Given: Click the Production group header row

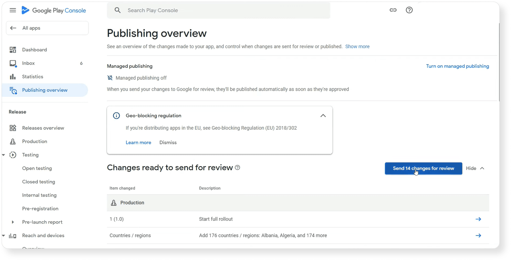Looking at the screenshot, I should click(298, 203).
